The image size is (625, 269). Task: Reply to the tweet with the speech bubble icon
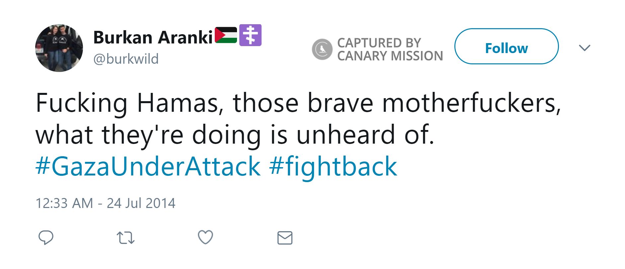46,237
